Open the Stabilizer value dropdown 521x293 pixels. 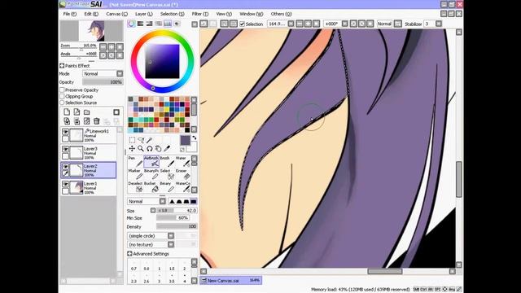point(439,24)
